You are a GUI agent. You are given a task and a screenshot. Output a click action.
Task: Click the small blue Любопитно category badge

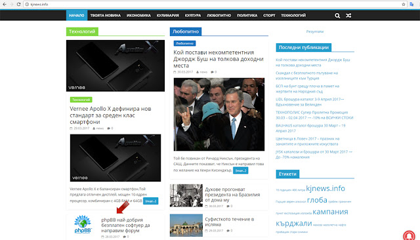184,43
